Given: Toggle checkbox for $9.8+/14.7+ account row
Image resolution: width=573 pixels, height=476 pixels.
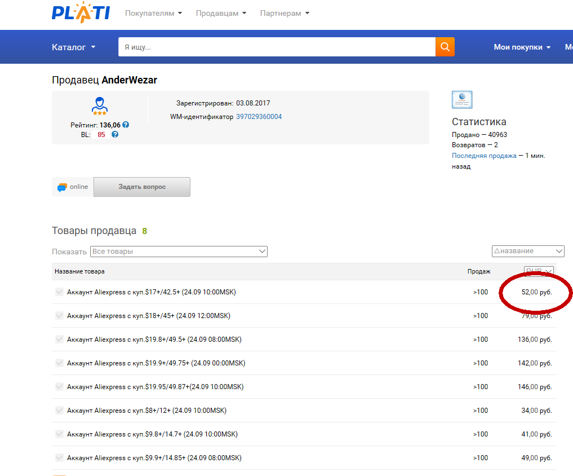Looking at the screenshot, I should coord(59,434).
